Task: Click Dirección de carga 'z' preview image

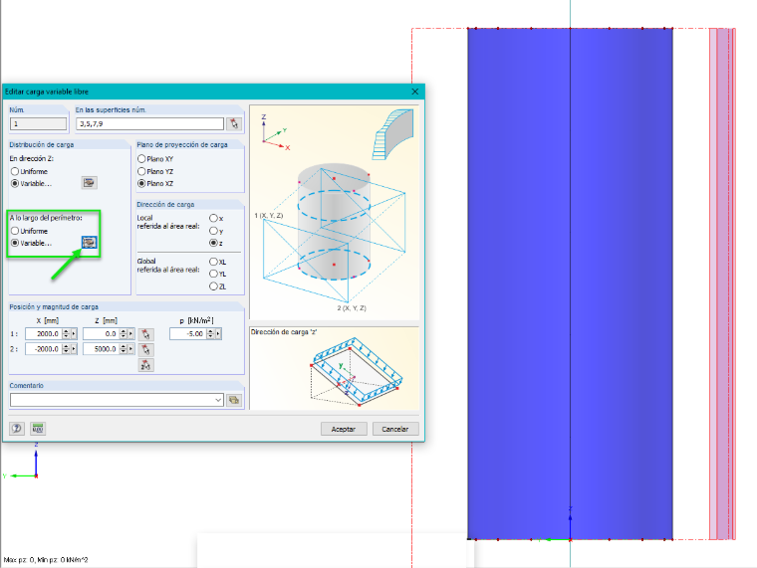Action: [x=334, y=368]
